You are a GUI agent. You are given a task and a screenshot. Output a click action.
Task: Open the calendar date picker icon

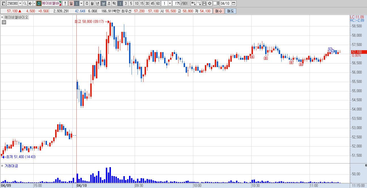pos(233,3)
